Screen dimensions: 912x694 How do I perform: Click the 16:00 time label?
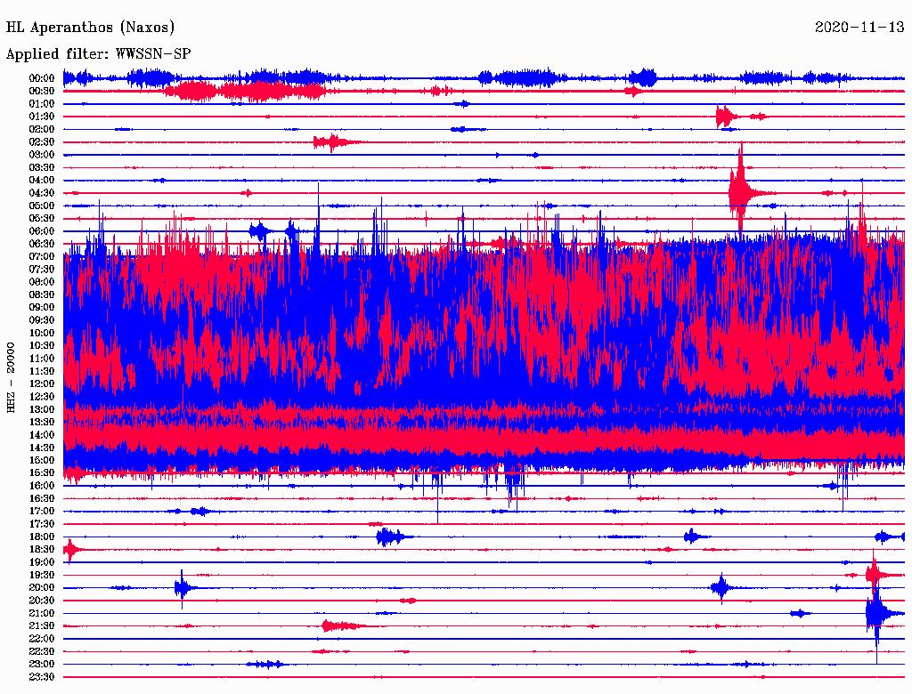point(42,486)
